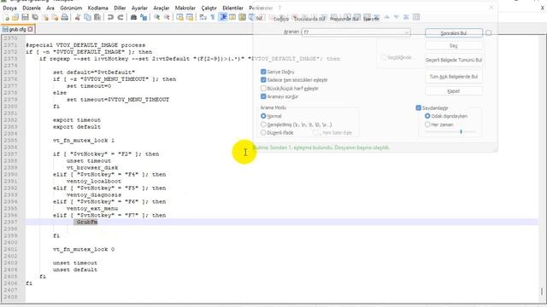Tick the checkbox beside Sonrakini Bul button
The width and height of the screenshot is (547, 307).
point(488,32)
